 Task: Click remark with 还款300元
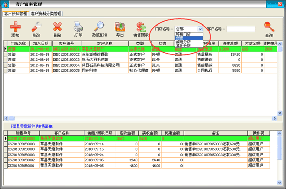[215, 155]
